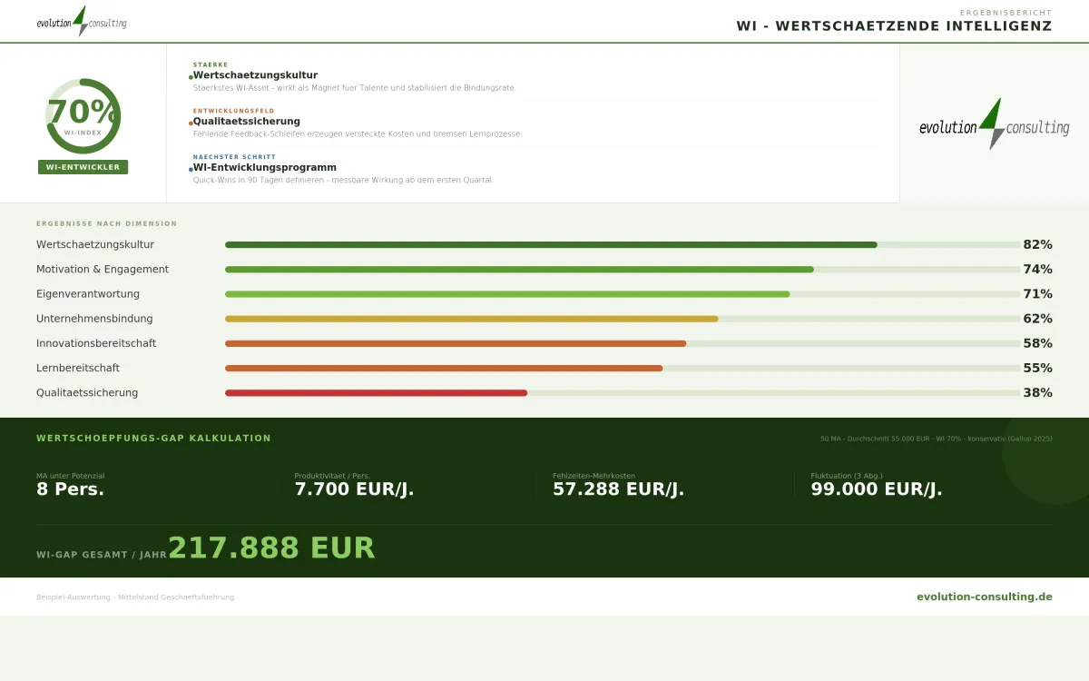Click the Lernbereitschaft progress bar
1089x681 pixels.
[623, 368]
